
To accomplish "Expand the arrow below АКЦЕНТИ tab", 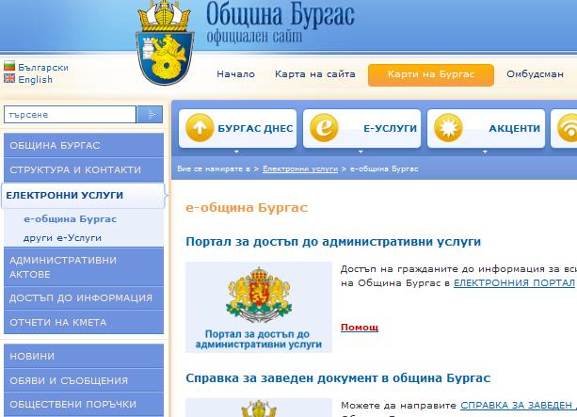I will coord(485,152).
